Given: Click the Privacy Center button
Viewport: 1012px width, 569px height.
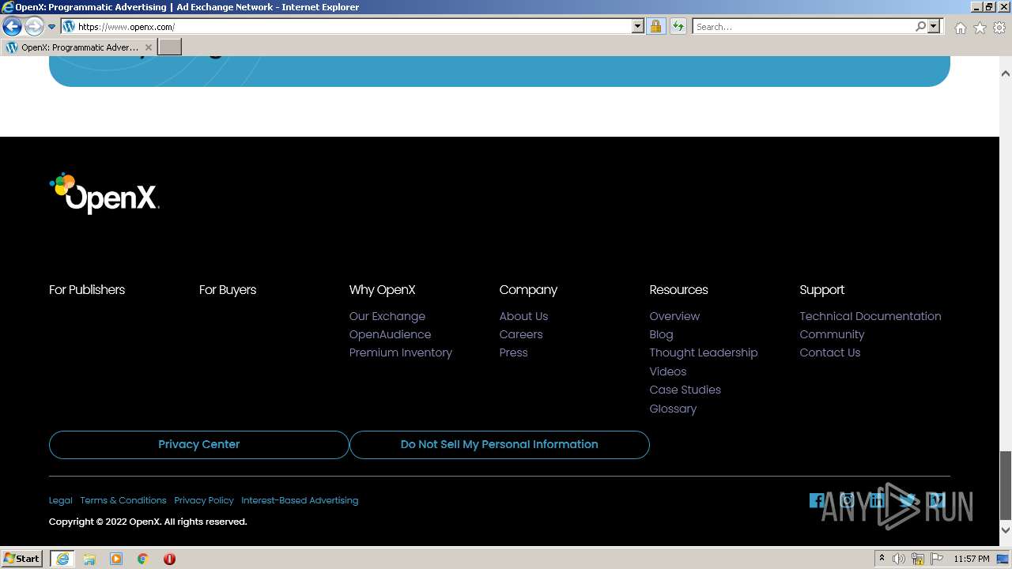Looking at the screenshot, I should pos(198,445).
